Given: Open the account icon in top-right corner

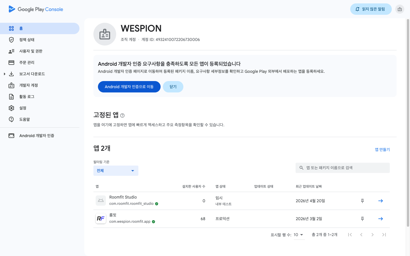Looking at the screenshot, I should coord(400,9).
